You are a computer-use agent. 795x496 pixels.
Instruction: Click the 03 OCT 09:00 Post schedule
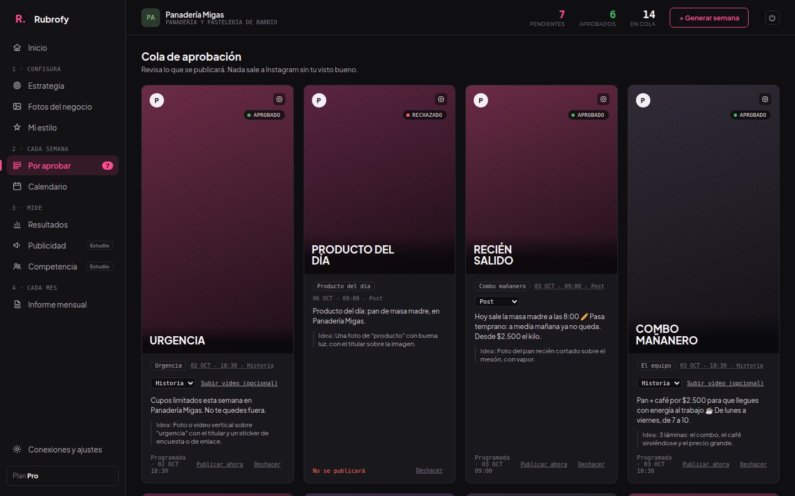click(569, 286)
